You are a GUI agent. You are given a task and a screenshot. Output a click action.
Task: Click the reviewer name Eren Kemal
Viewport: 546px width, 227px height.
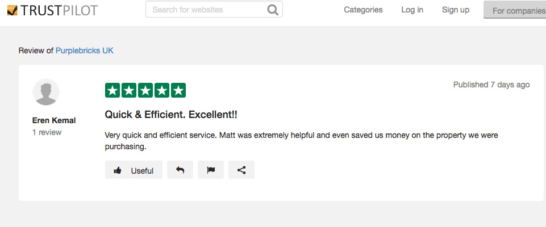click(x=55, y=120)
